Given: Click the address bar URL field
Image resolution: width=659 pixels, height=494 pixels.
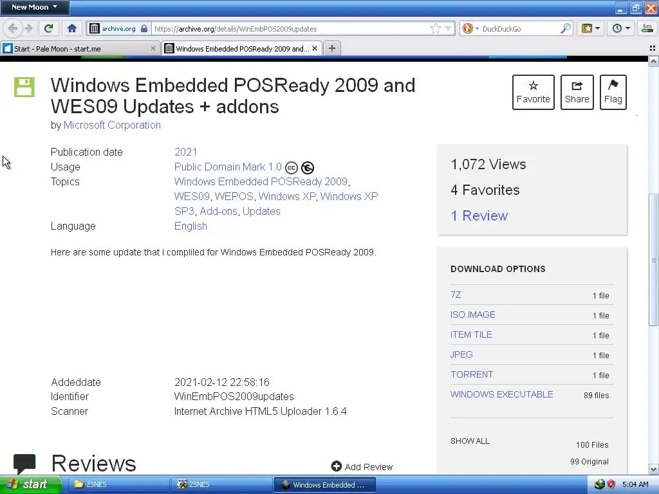Looking at the screenshot, I should tap(290, 28).
